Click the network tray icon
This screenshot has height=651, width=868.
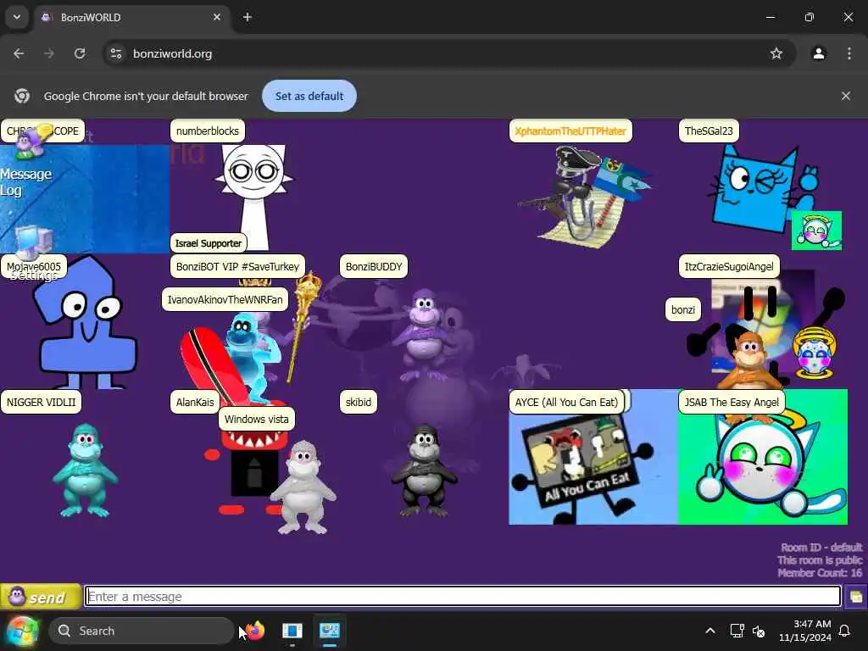(x=737, y=631)
